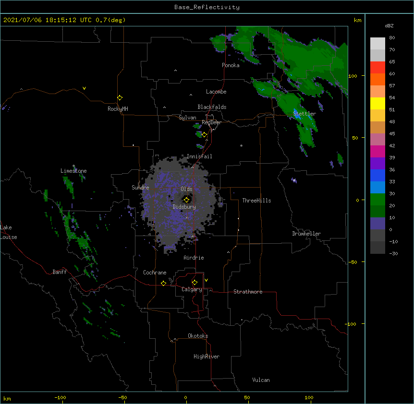Click the Blackfalds town label
Image resolution: width=414 pixels, height=404 pixels.
click(x=212, y=107)
